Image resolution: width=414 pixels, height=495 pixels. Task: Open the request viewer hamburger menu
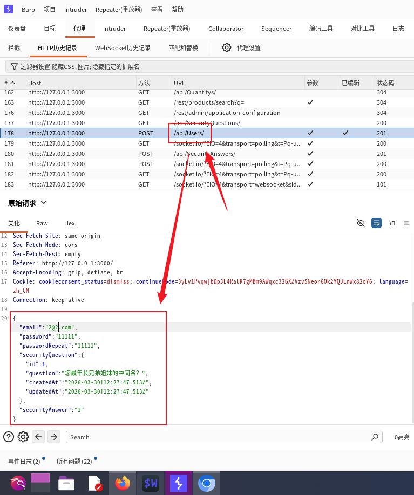pyautogui.click(x=407, y=223)
